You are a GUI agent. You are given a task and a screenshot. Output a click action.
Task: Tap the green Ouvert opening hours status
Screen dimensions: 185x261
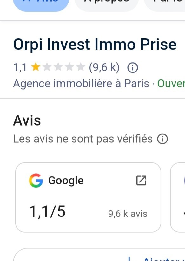171,84
